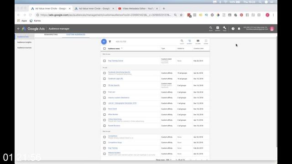Open the Facebook Advertising Specific audience

tap(119, 72)
